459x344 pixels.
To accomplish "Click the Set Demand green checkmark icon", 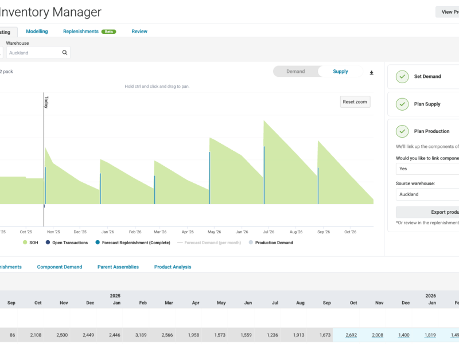I will click(x=402, y=76).
